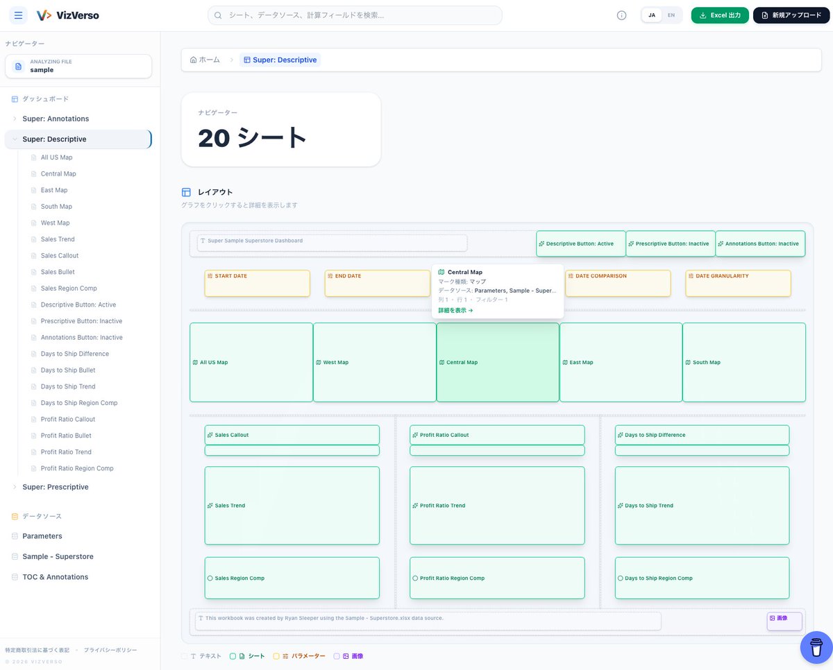
Task: Open the DATE COMPARISON parameter box
Action: (x=618, y=283)
